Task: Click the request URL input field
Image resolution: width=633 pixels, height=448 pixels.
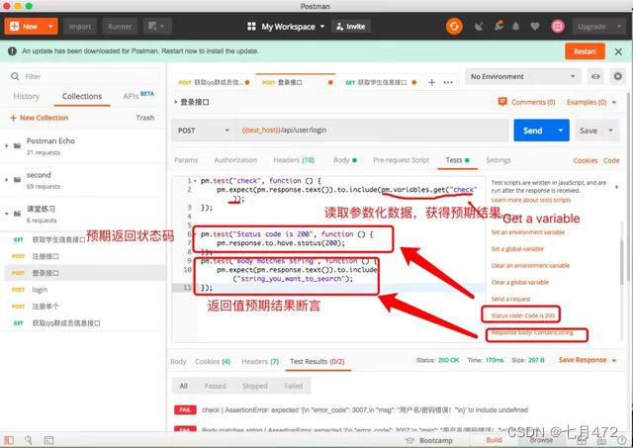Action: click(x=372, y=131)
